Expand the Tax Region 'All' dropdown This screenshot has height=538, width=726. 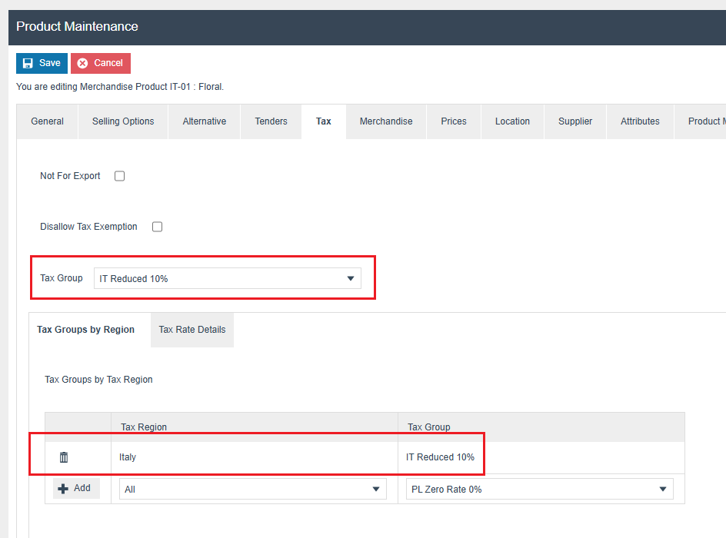pyautogui.click(x=252, y=489)
